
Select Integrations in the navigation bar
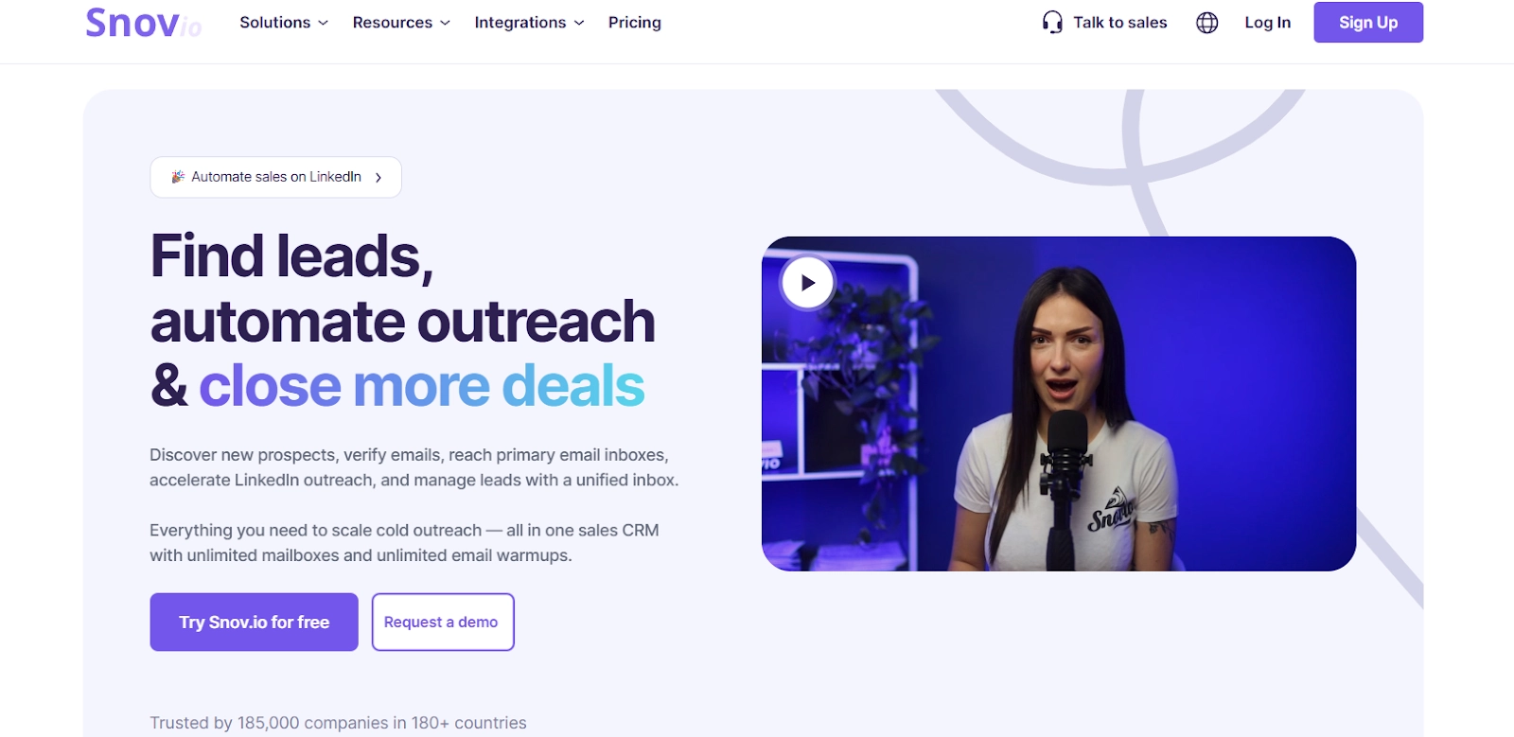(x=529, y=23)
